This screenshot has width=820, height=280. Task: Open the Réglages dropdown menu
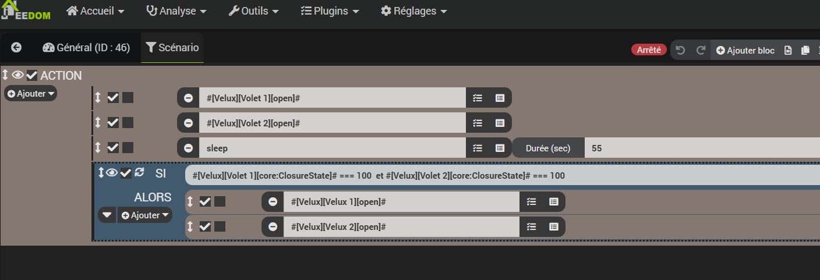(x=413, y=11)
